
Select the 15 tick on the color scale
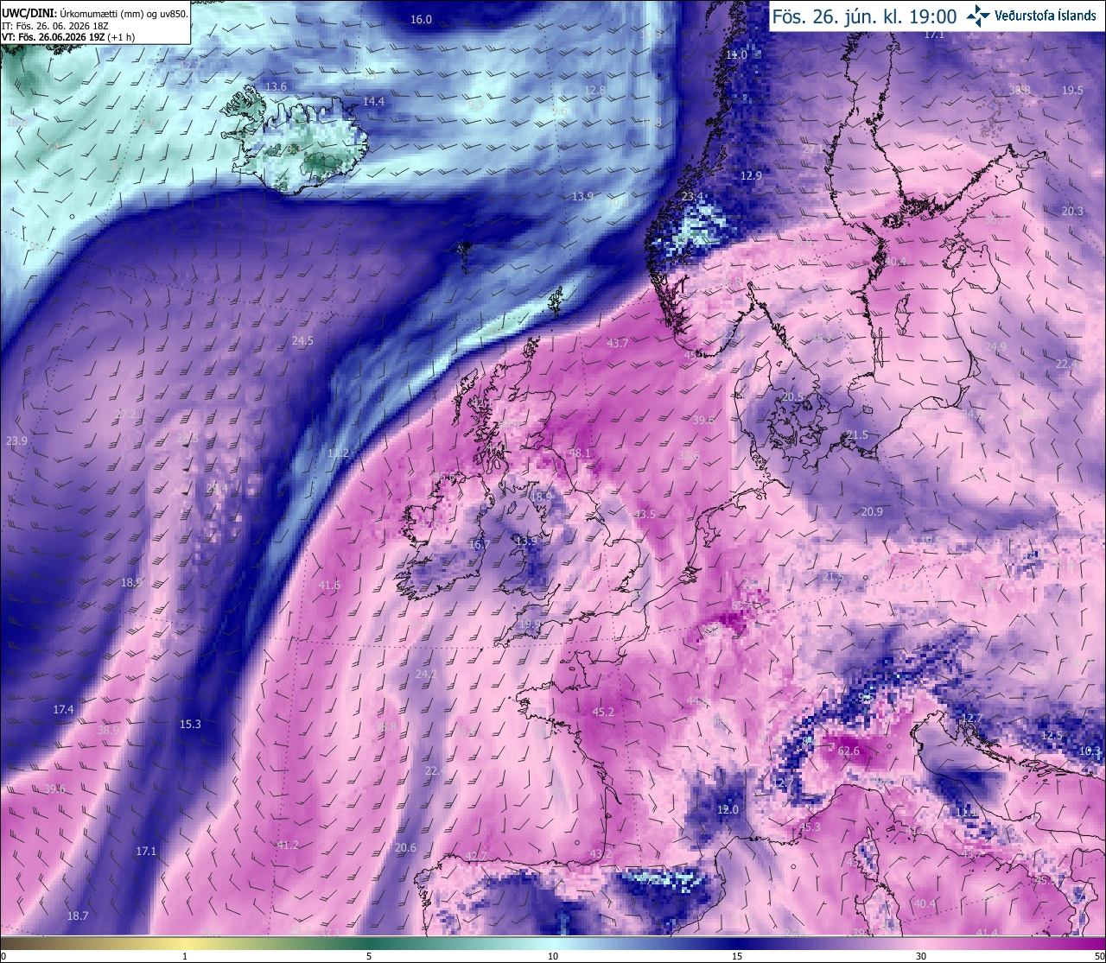pos(737,956)
